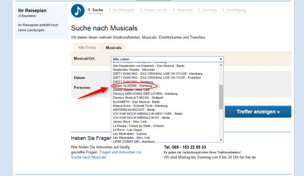
Task: Choose Der Hauptmann von Köpenick - Berlin
Action: [x=149, y=66]
